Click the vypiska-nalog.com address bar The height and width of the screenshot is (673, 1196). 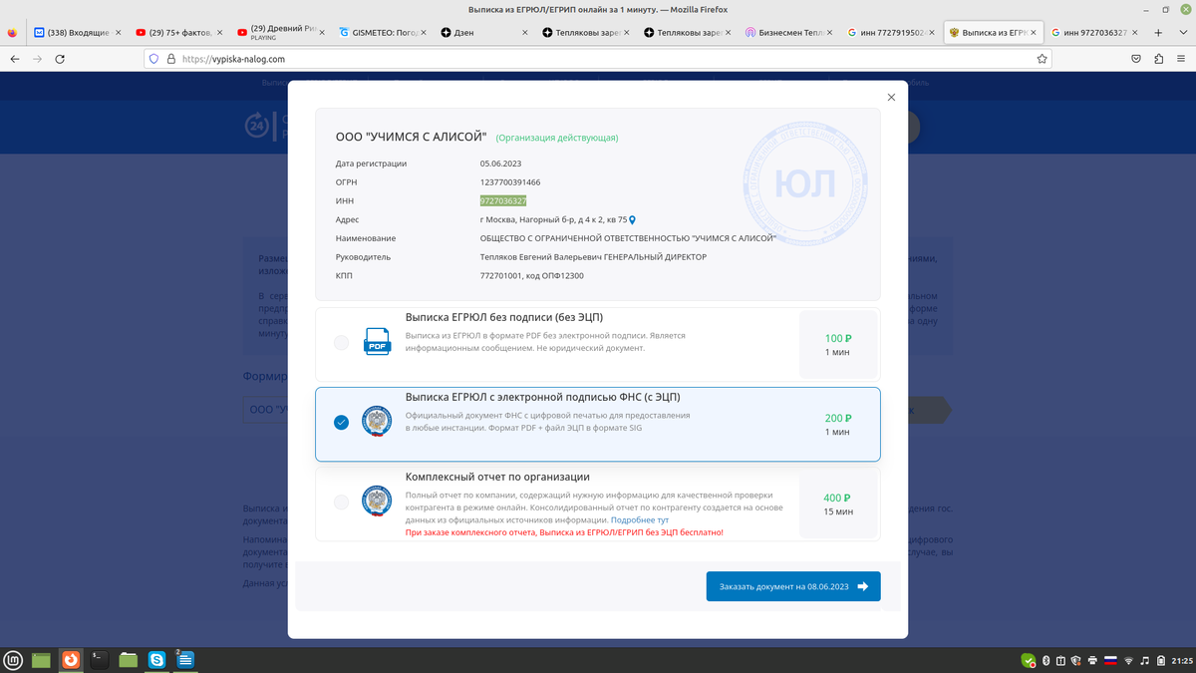598,59
